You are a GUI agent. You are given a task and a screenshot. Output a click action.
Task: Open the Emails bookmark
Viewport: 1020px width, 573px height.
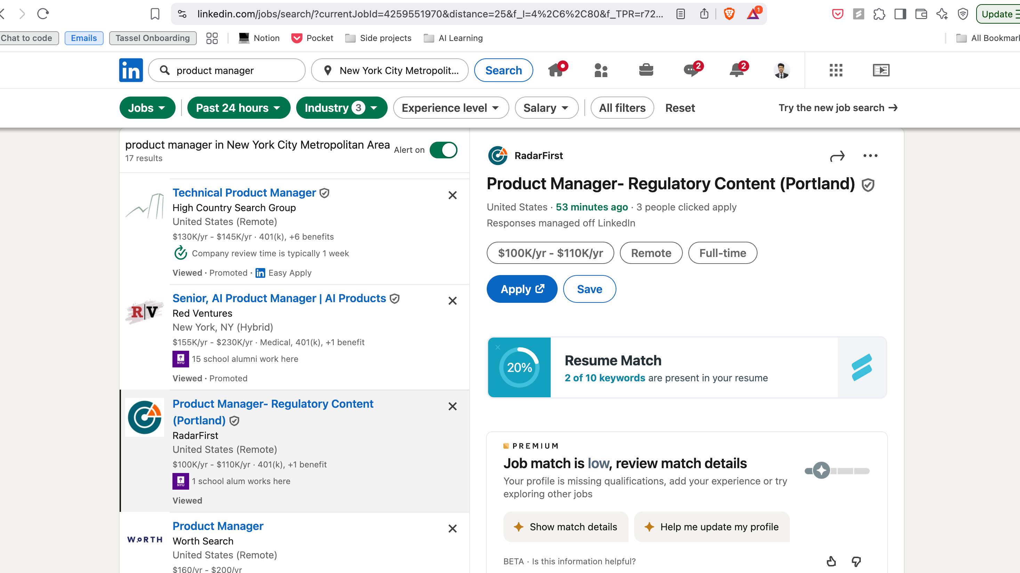click(83, 38)
